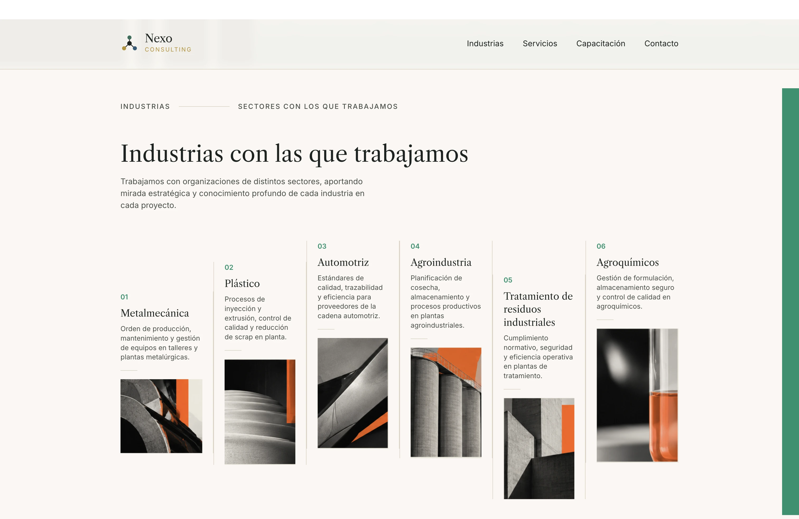Go to Capacitación in the navigation

click(x=601, y=44)
